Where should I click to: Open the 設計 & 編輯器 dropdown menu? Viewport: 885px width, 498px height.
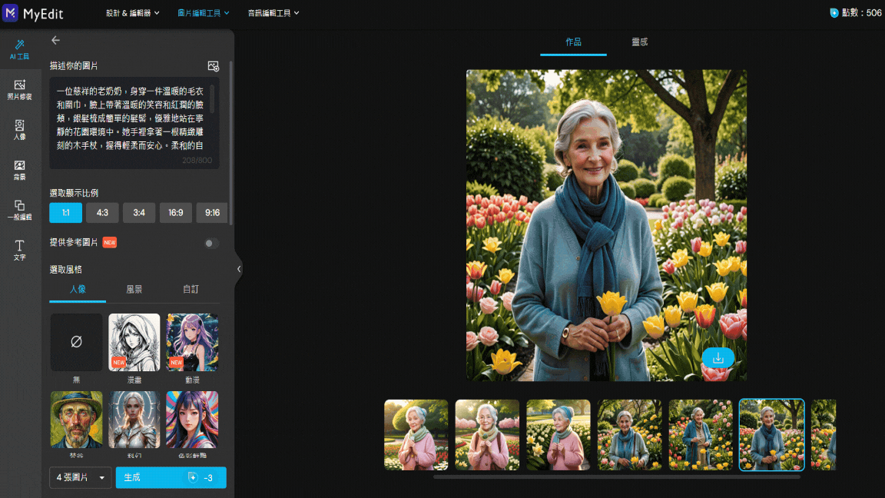pyautogui.click(x=133, y=13)
